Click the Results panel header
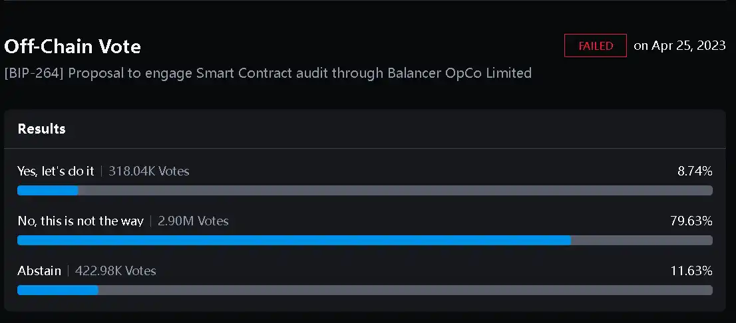736x323 pixels. (x=41, y=129)
